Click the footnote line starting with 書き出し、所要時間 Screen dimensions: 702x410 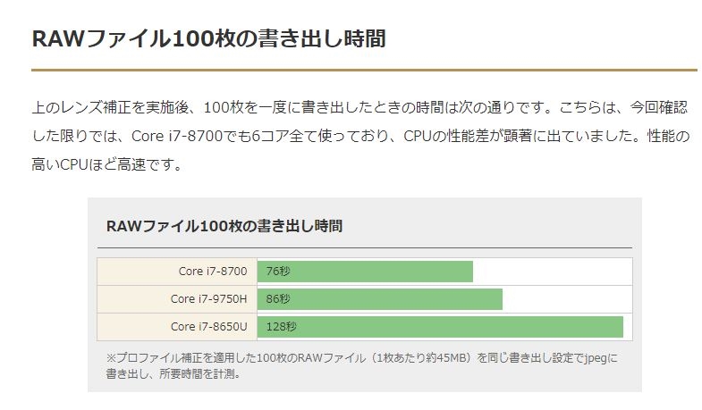(x=173, y=374)
